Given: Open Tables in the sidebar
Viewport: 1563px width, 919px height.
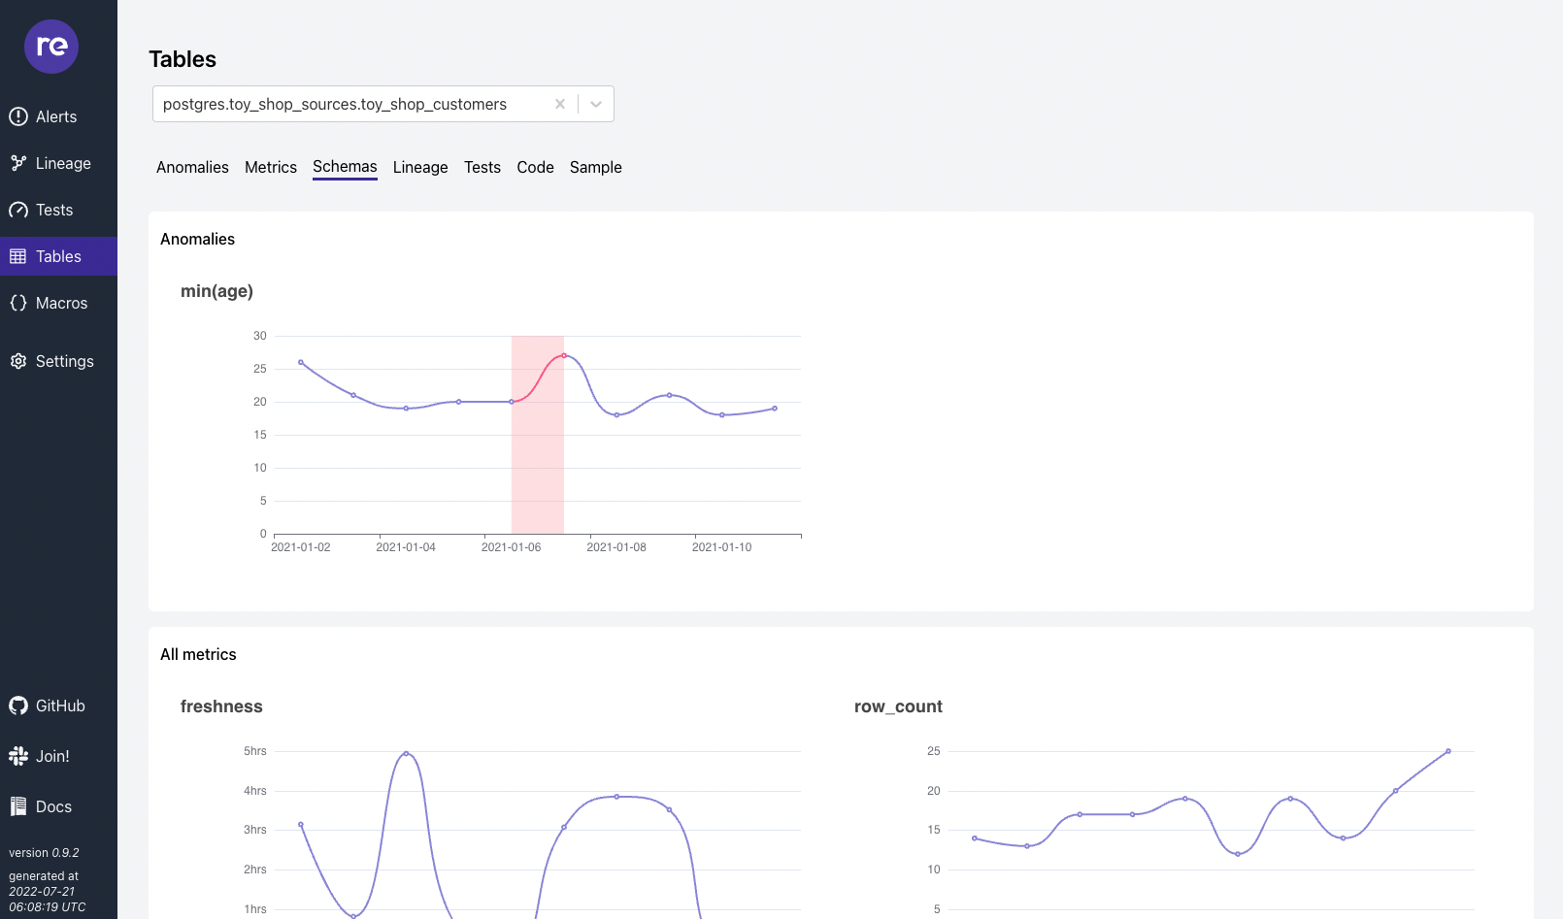Looking at the screenshot, I should pyautogui.click(x=58, y=256).
